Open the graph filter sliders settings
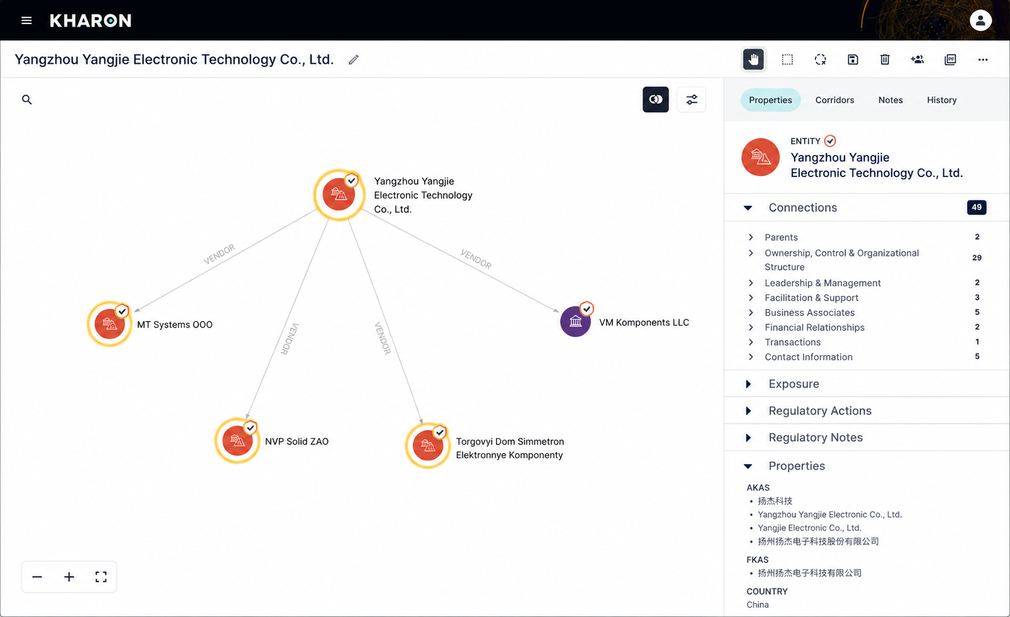The height and width of the screenshot is (617, 1010). click(692, 99)
